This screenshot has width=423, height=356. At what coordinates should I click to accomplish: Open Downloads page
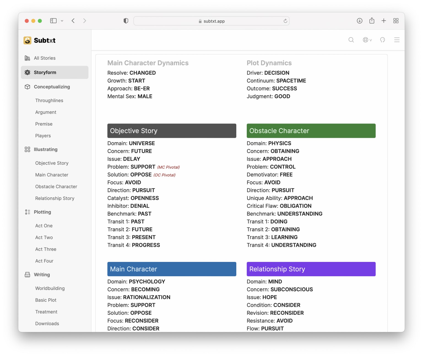pos(47,324)
